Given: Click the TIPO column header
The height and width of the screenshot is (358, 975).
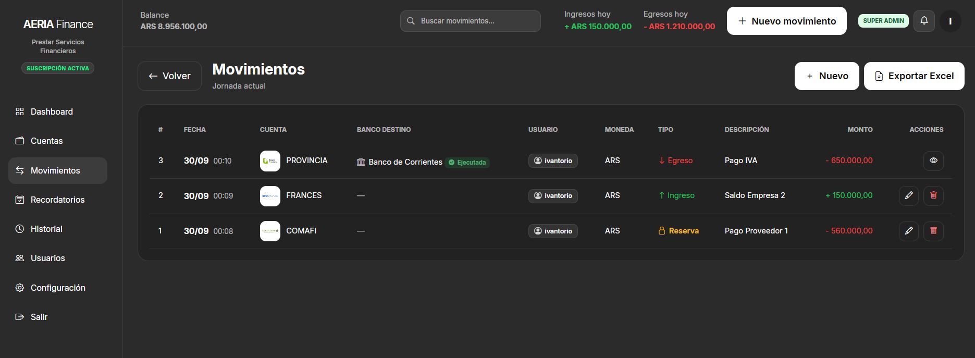Looking at the screenshot, I should (665, 129).
